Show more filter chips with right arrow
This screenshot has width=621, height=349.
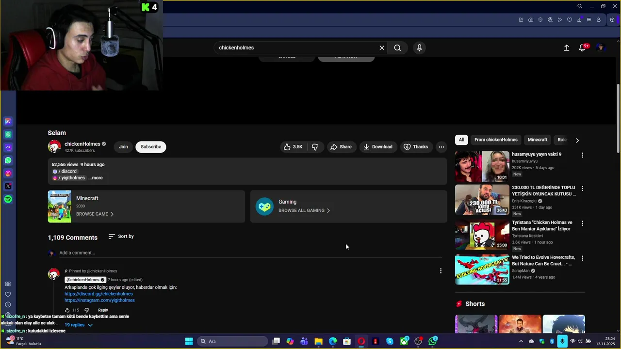pos(577,140)
